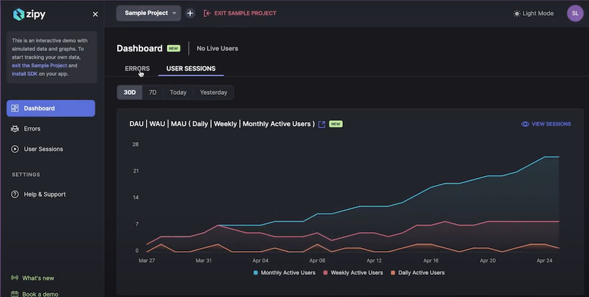Select the 7D time range
This screenshot has width=589, height=297.
(x=152, y=92)
